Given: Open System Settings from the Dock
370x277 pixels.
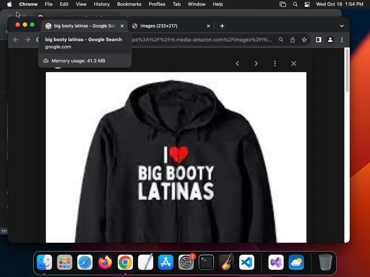Looking at the screenshot, I should pos(186,262).
